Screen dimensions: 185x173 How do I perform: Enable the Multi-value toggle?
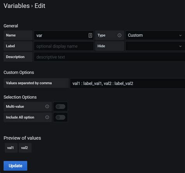(60, 107)
